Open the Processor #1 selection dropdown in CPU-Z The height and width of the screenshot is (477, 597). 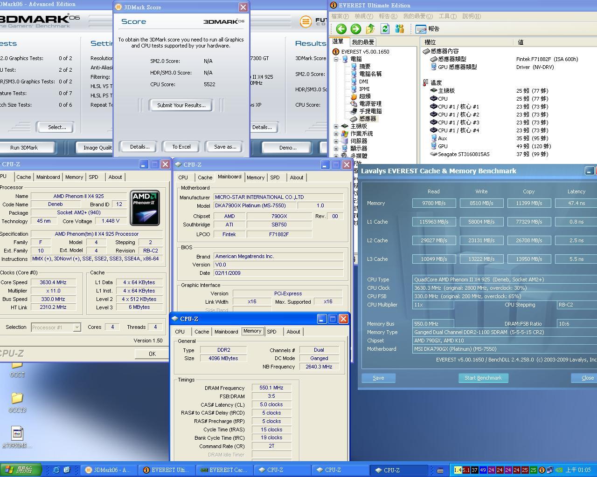(x=77, y=327)
